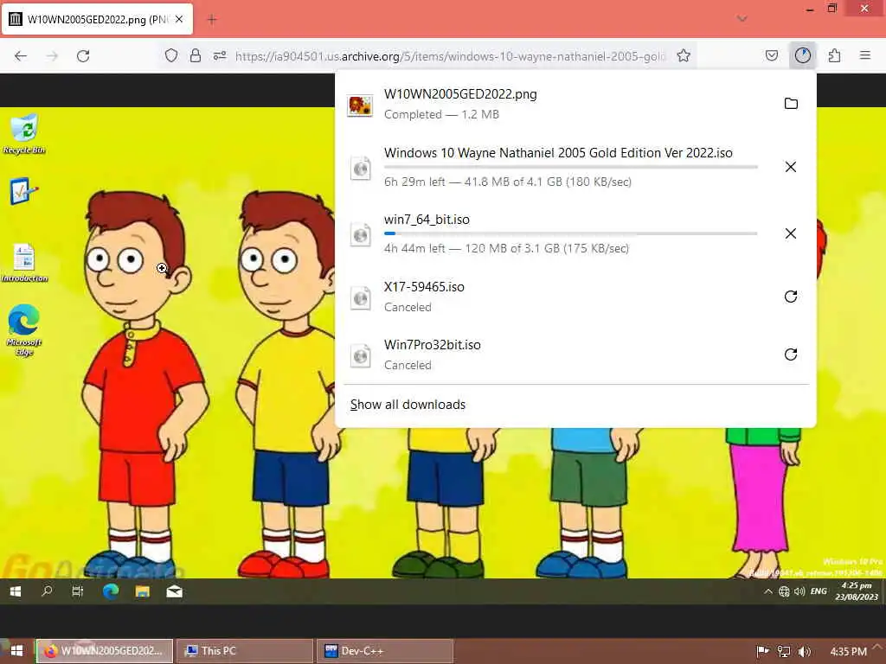
Task: Click the 4:35 PM system clock
Action: (848, 651)
